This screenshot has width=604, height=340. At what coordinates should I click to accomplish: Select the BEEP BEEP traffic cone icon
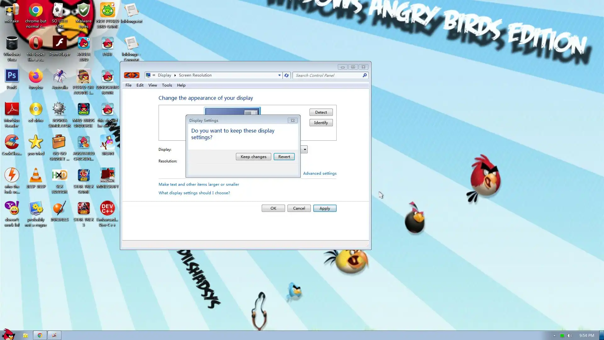[x=36, y=176]
